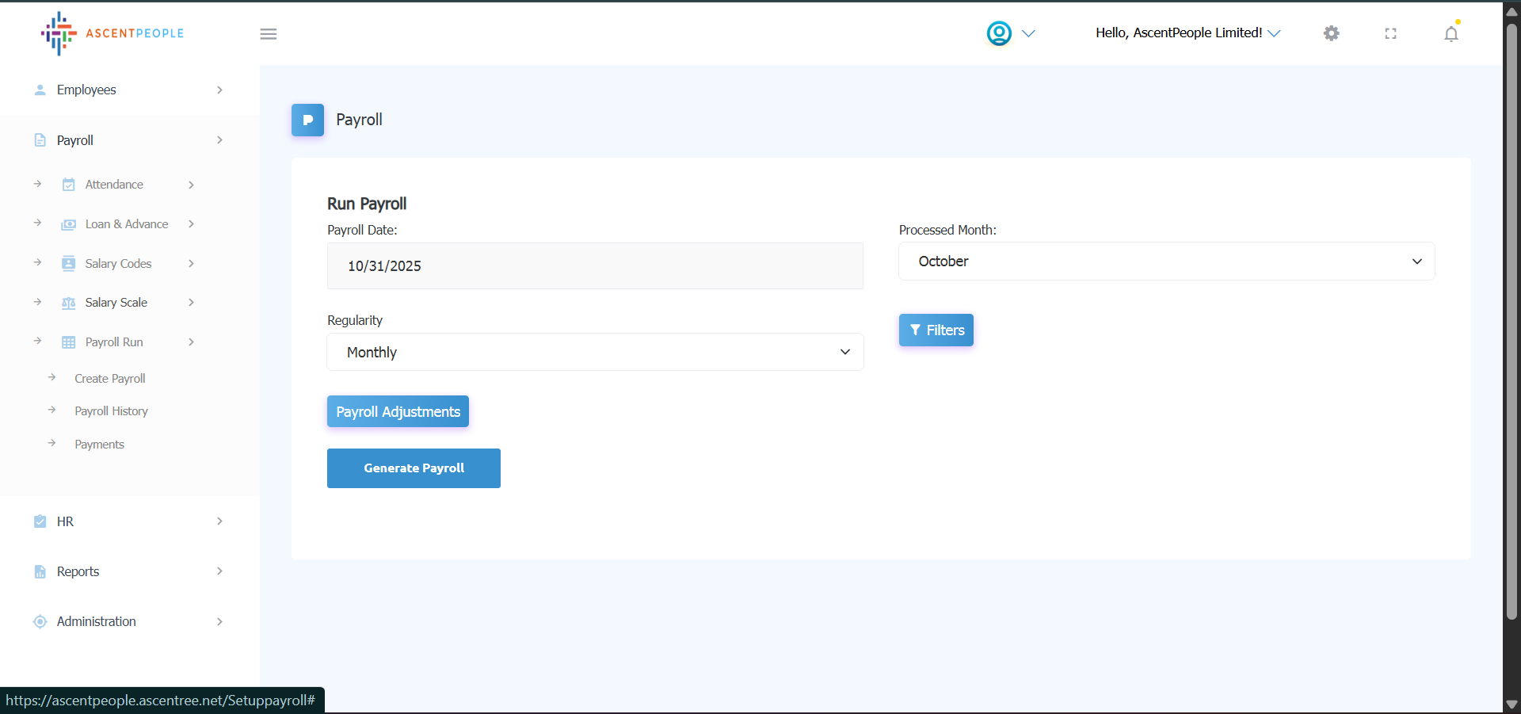Expand the Employees menu

[129, 90]
